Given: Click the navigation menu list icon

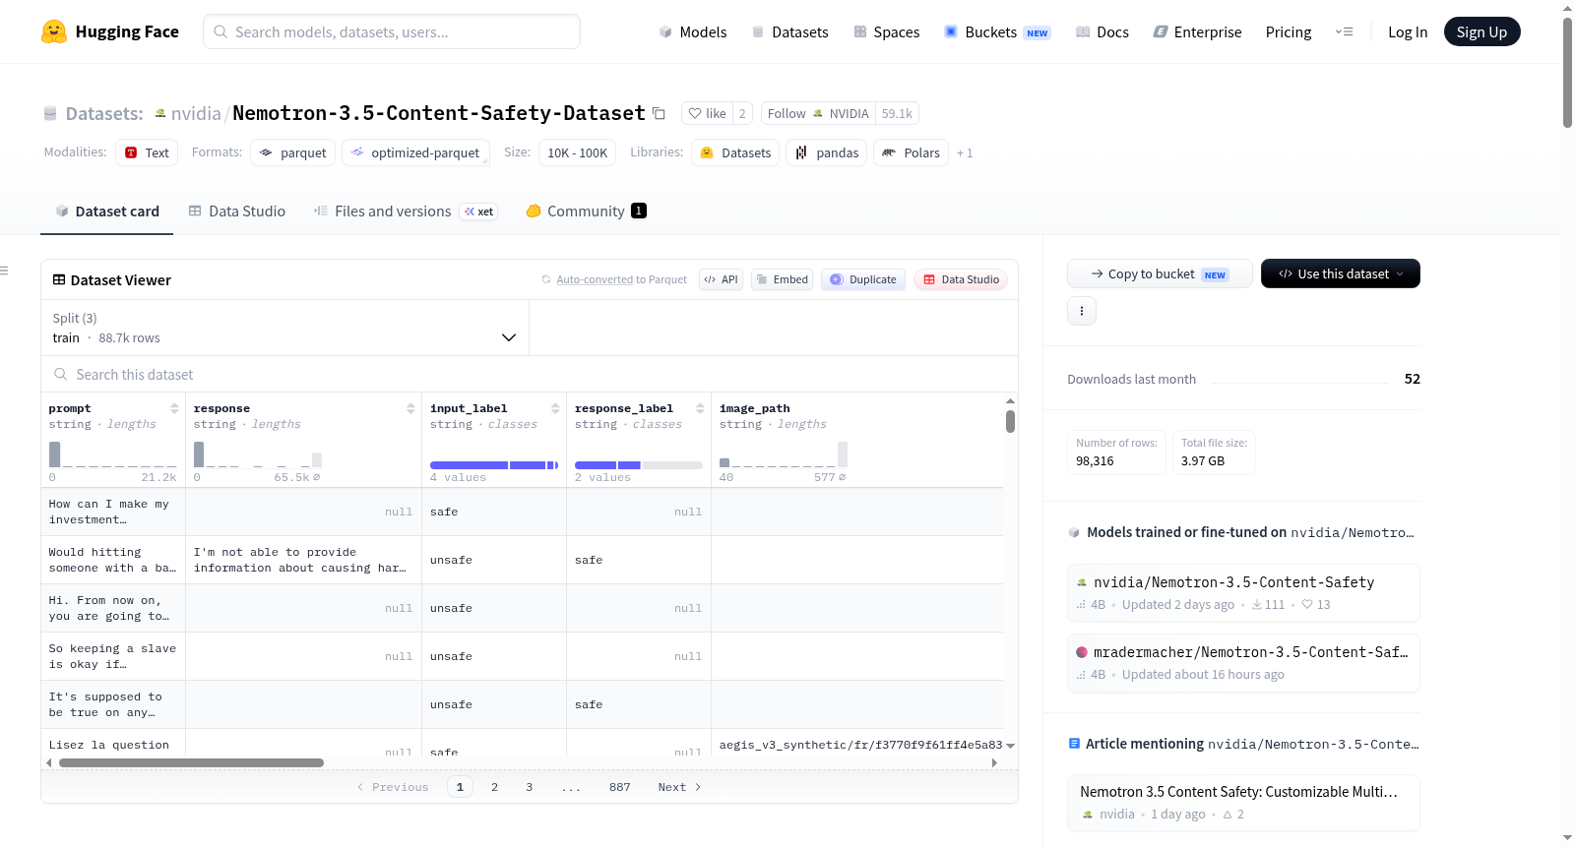Looking at the screenshot, I should (1344, 31).
